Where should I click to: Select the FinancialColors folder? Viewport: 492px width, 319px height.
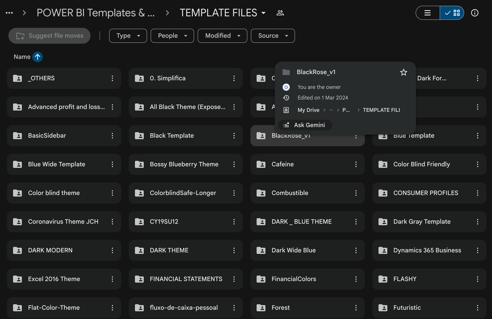(x=307, y=279)
